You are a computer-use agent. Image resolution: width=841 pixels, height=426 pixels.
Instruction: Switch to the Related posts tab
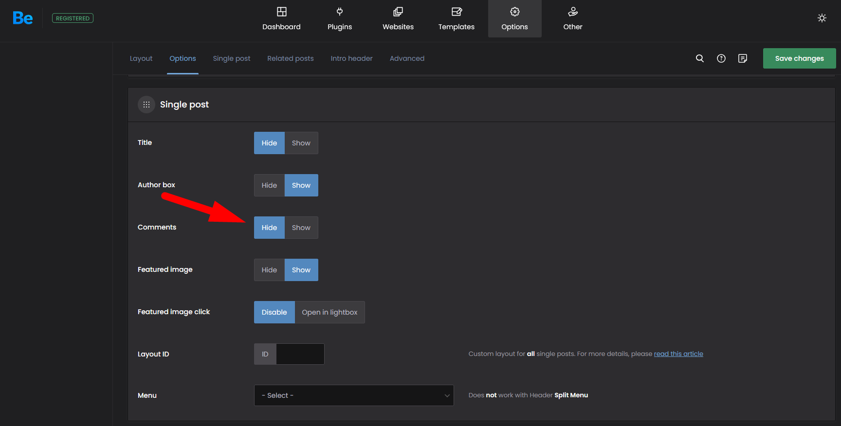tap(290, 58)
